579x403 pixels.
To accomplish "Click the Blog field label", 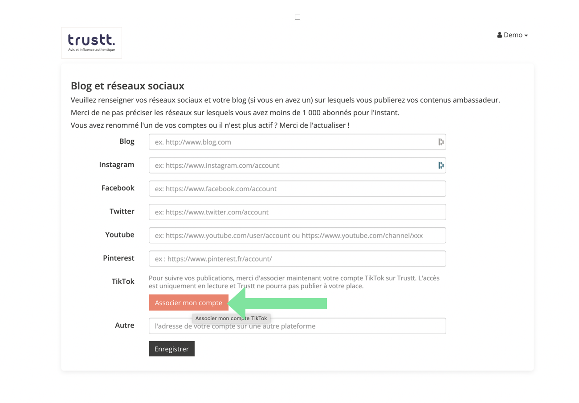I will (x=127, y=141).
